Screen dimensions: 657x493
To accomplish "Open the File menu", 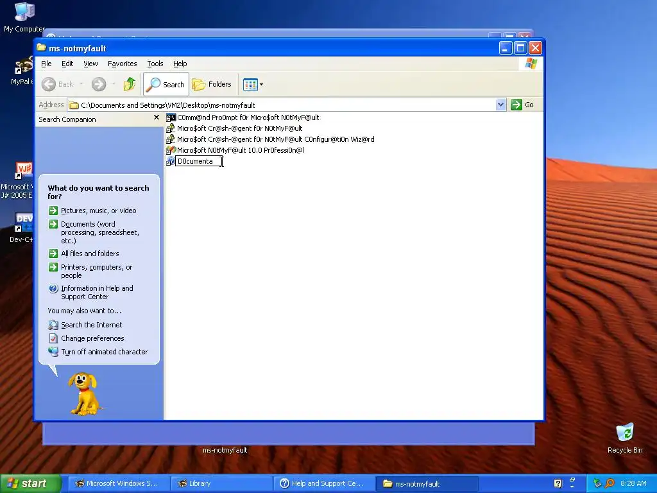I will tap(46, 64).
